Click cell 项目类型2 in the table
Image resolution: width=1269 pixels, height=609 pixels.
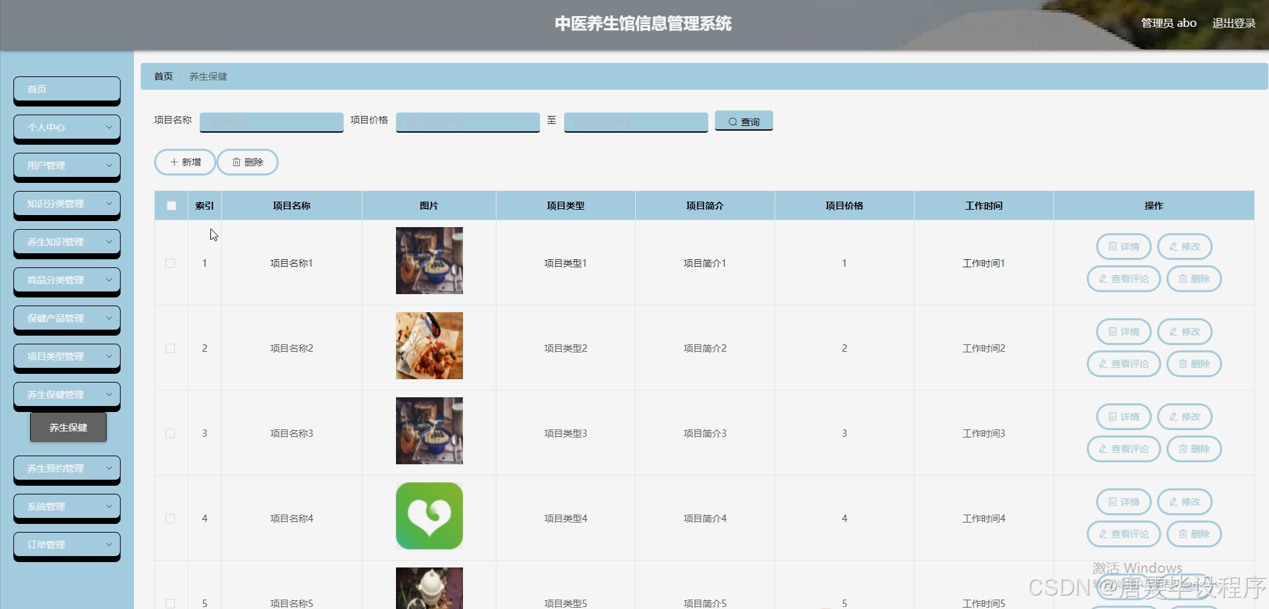point(565,348)
